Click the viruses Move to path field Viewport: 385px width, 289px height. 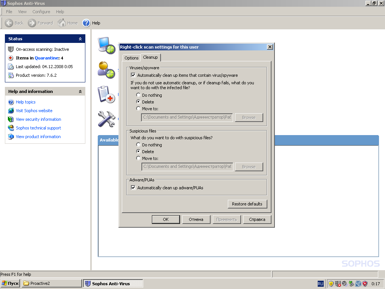[187, 117]
